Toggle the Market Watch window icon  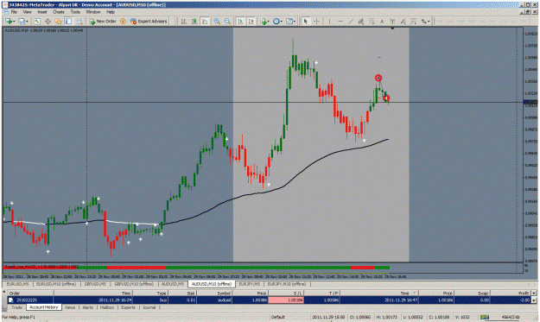37,22
